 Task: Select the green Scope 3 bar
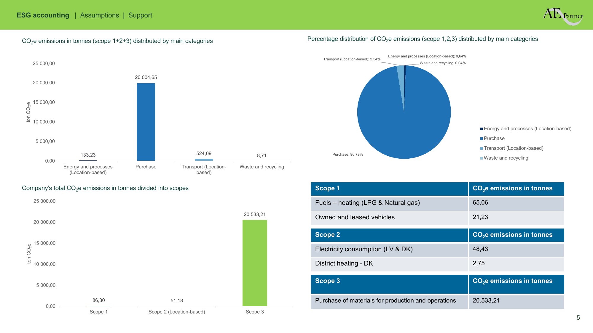pos(255,263)
